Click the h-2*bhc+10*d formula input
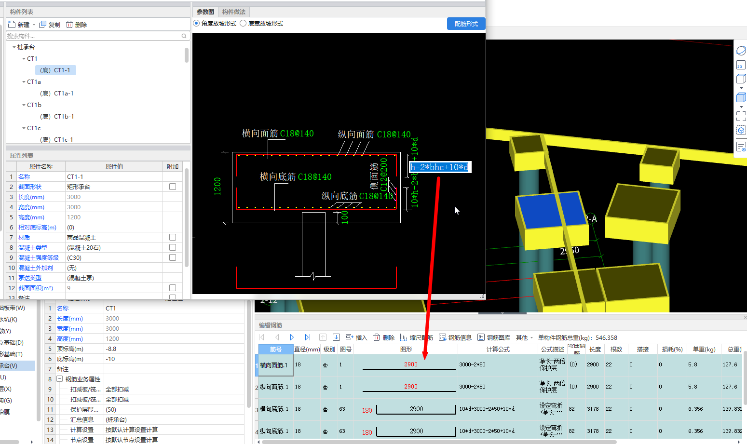747x444 pixels. pos(440,167)
